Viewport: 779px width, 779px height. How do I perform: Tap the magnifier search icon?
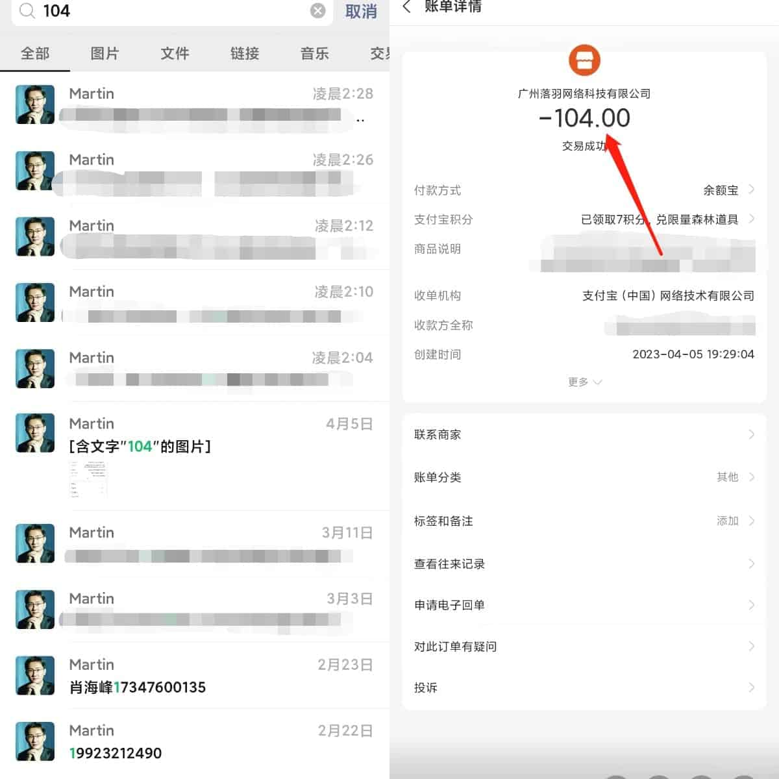coord(27,10)
